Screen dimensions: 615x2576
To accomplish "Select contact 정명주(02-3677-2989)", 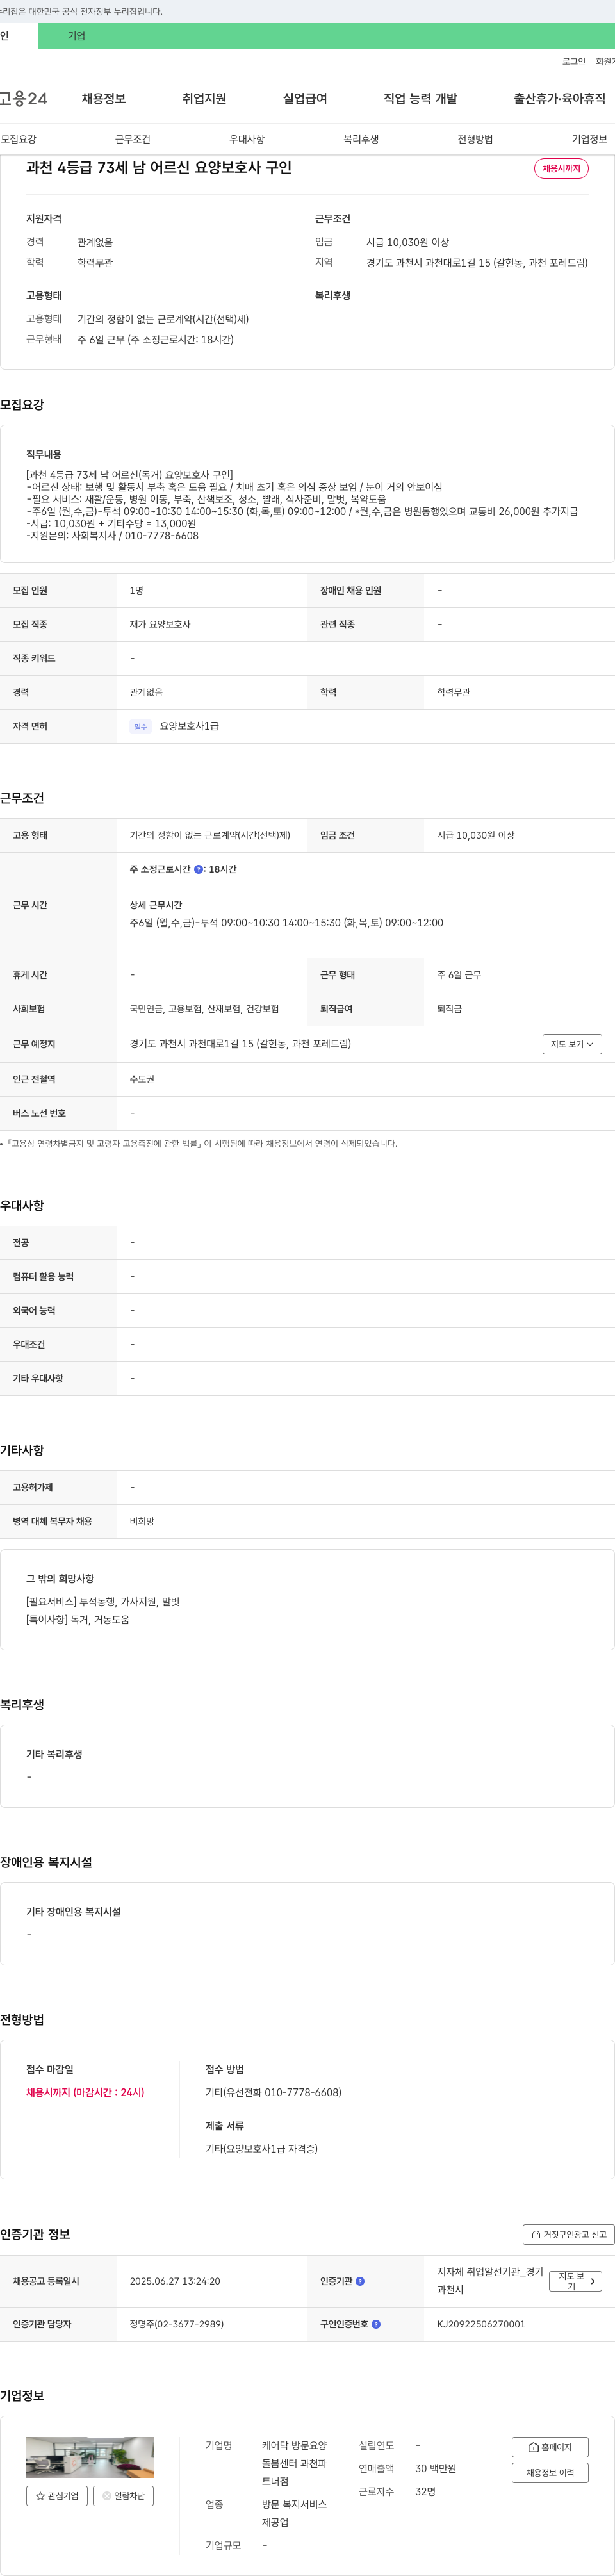I will click(176, 2324).
